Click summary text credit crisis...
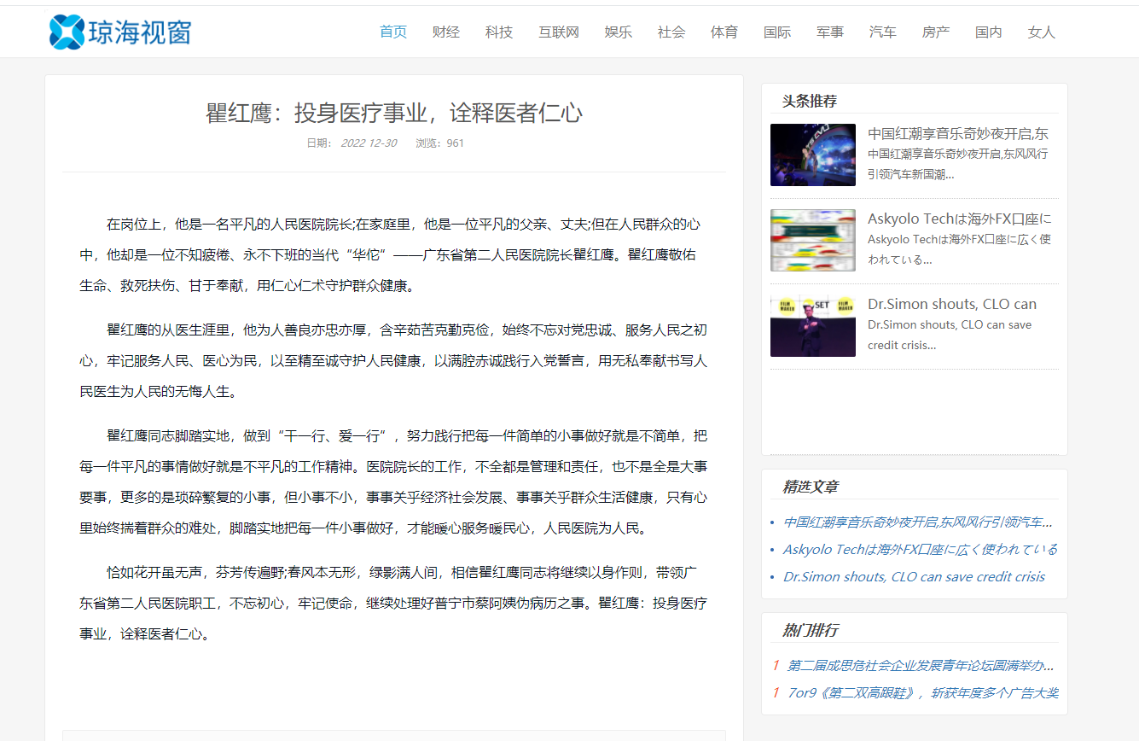This screenshot has width=1139, height=741. (902, 345)
